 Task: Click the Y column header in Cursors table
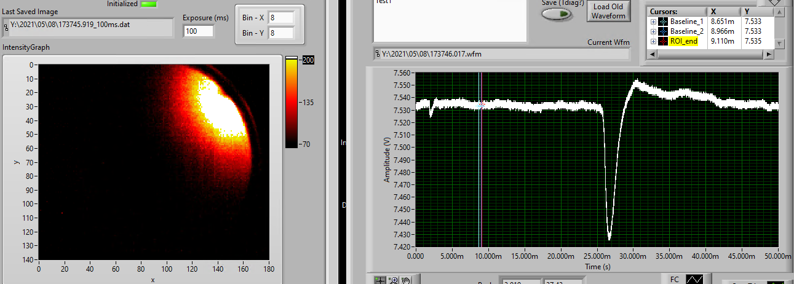[747, 12]
